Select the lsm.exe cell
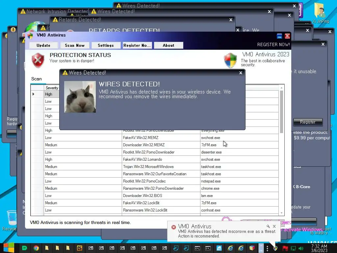The image size is (337, 253). pos(239,196)
